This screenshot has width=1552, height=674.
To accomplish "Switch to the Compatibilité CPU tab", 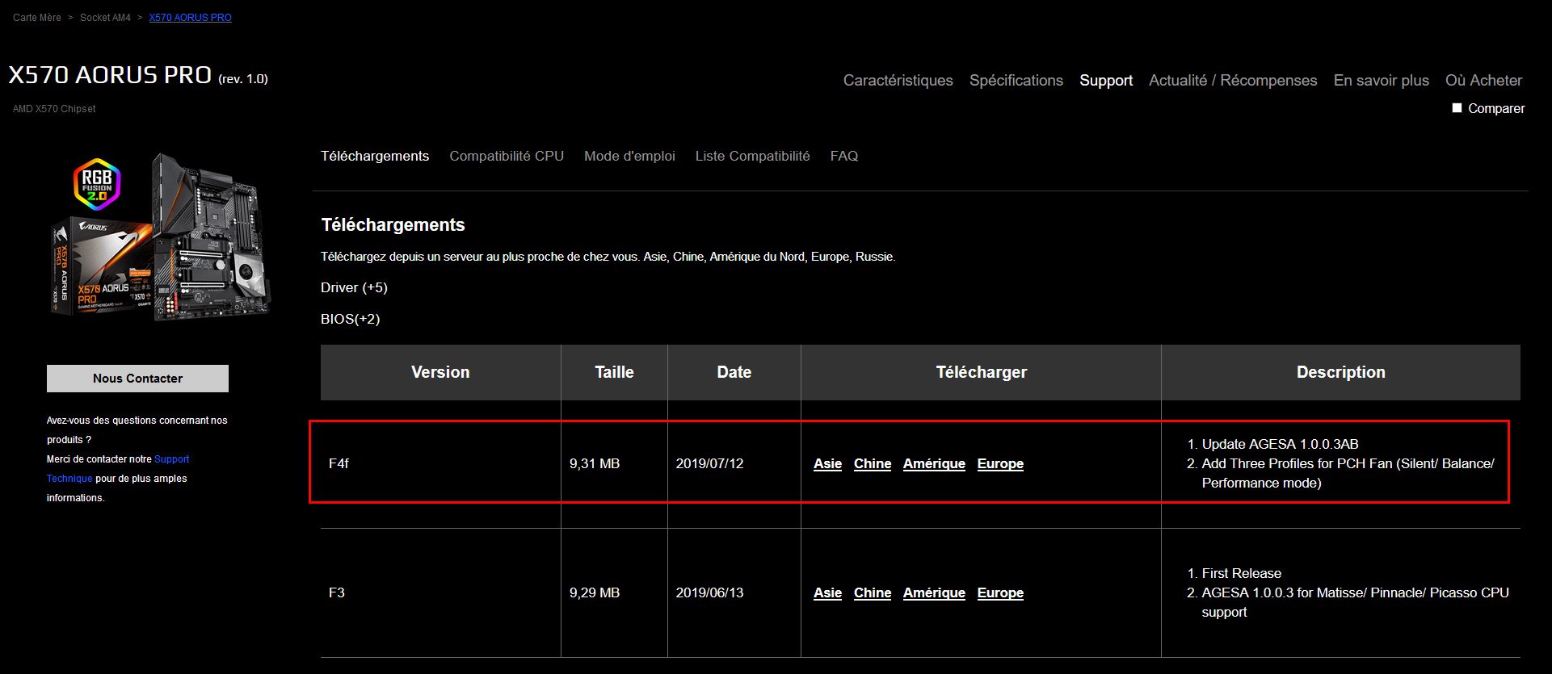I will coord(506,156).
